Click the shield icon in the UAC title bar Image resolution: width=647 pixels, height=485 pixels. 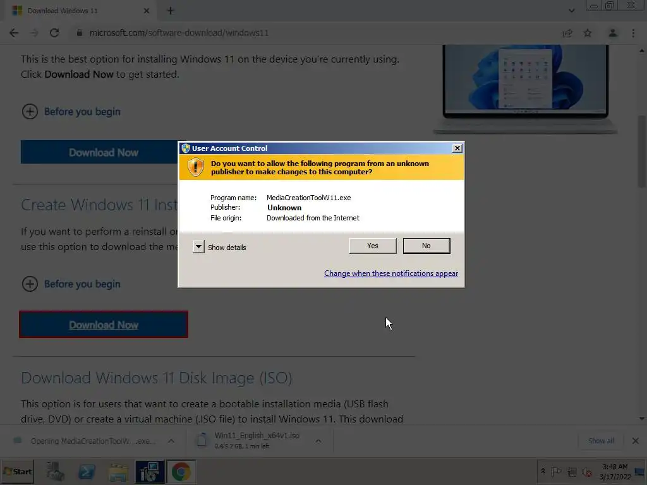coord(186,148)
